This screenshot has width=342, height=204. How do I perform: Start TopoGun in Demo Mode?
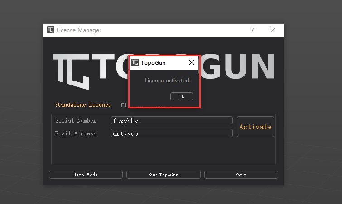click(86, 175)
